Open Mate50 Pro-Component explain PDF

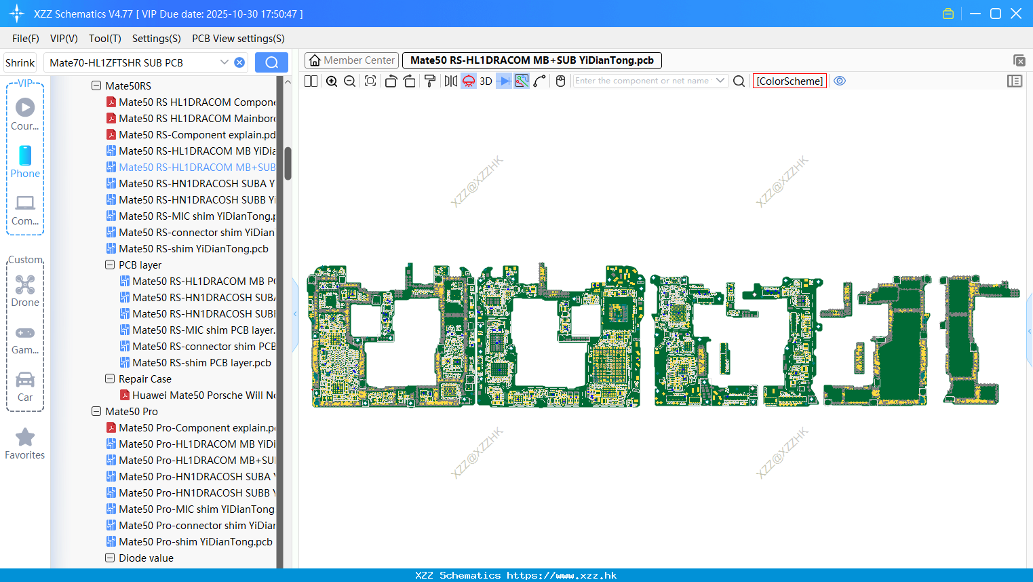[191, 428]
